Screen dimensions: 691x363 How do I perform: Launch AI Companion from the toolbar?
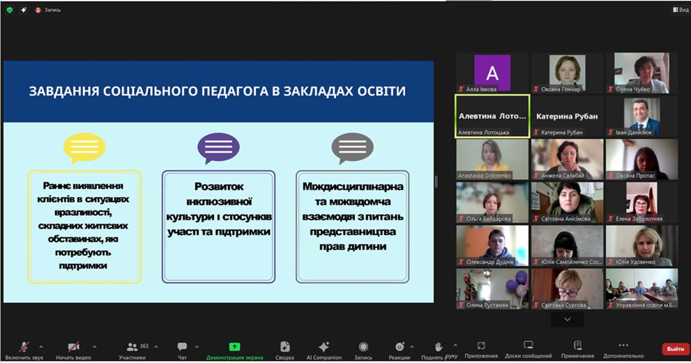click(x=324, y=348)
